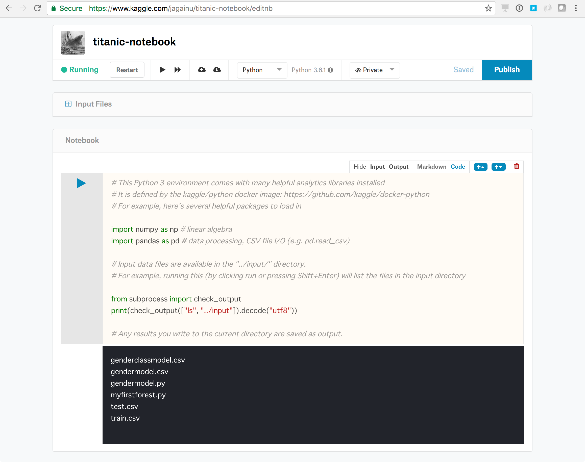
Task: Delete the cell with the red trash icon
Action: coord(516,167)
